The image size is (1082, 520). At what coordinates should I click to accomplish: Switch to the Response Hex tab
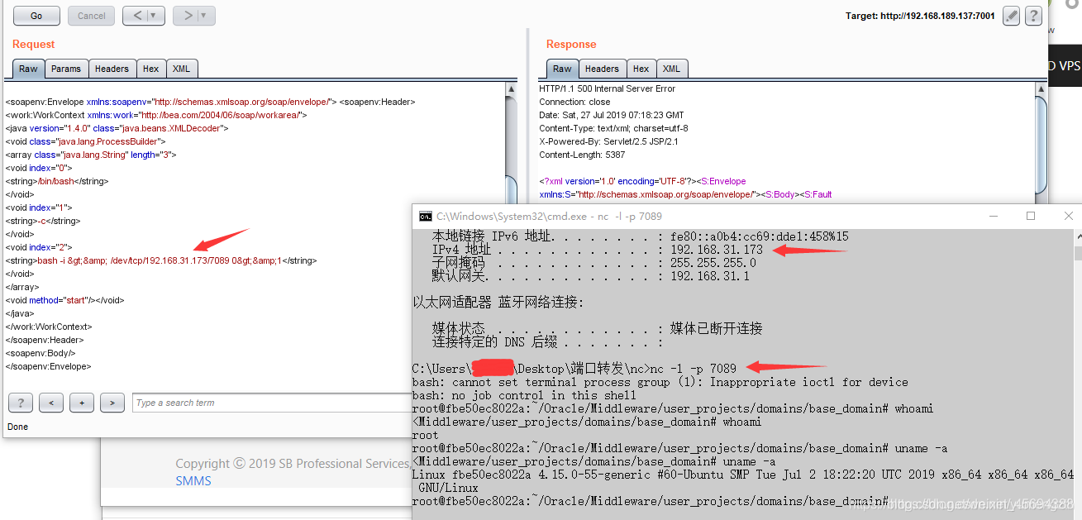pos(641,69)
